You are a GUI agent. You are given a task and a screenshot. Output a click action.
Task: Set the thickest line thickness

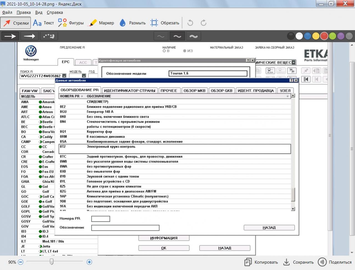pyautogui.click(x=193, y=36)
